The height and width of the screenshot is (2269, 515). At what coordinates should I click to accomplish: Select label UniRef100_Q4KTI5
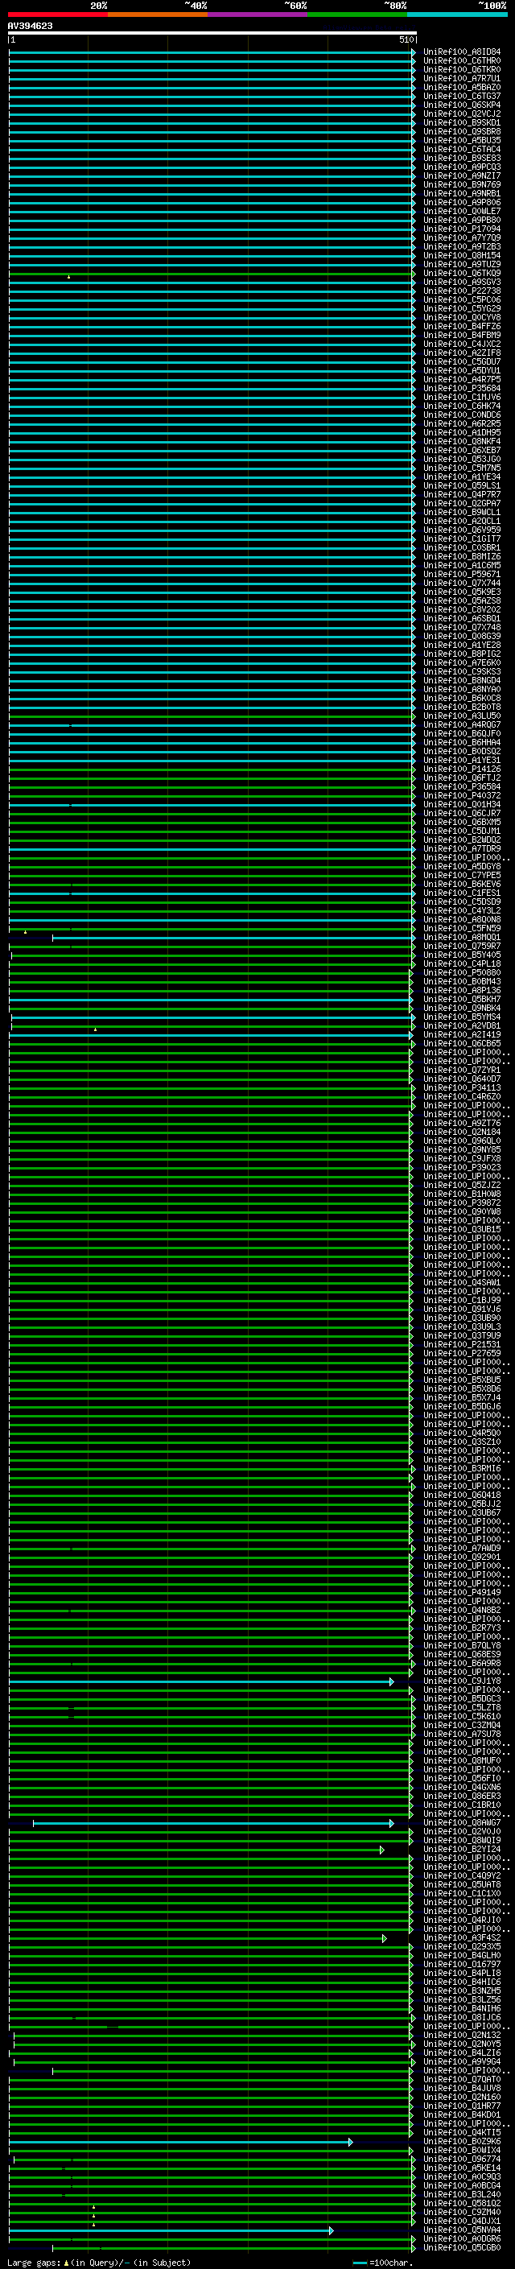461,2132
